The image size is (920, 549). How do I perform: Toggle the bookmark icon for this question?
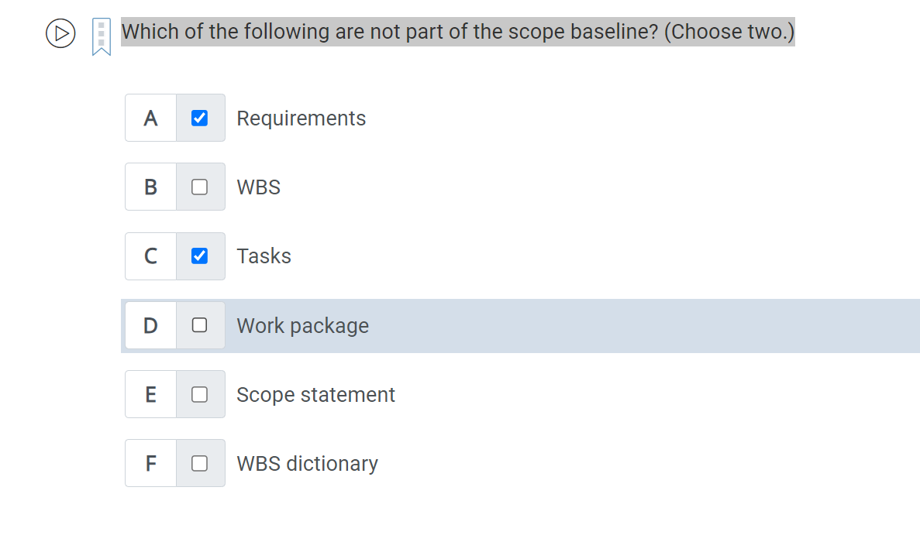pyautogui.click(x=102, y=37)
